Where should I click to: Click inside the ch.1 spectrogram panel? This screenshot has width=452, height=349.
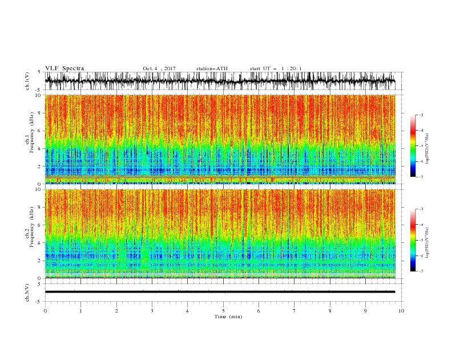click(x=220, y=139)
